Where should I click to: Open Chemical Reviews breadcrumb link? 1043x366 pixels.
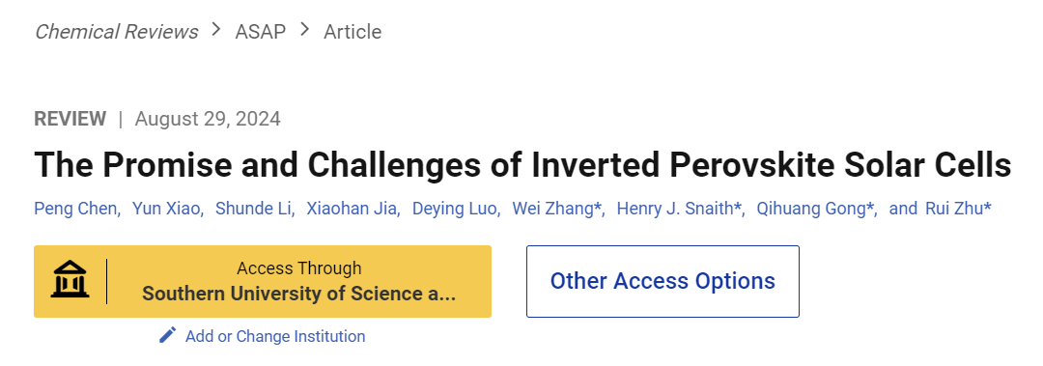(117, 31)
